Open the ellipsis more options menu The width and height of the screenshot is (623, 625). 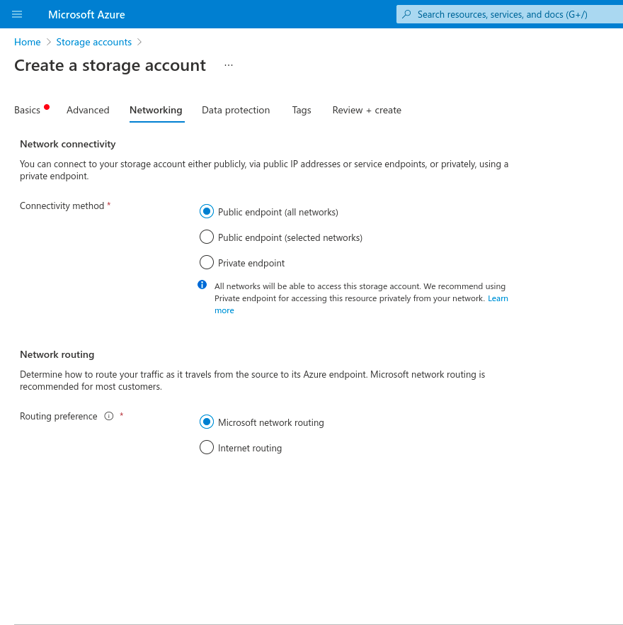(228, 65)
